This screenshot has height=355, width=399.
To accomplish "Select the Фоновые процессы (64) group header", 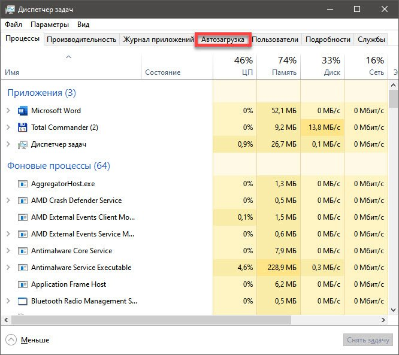I will tap(59, 166).
